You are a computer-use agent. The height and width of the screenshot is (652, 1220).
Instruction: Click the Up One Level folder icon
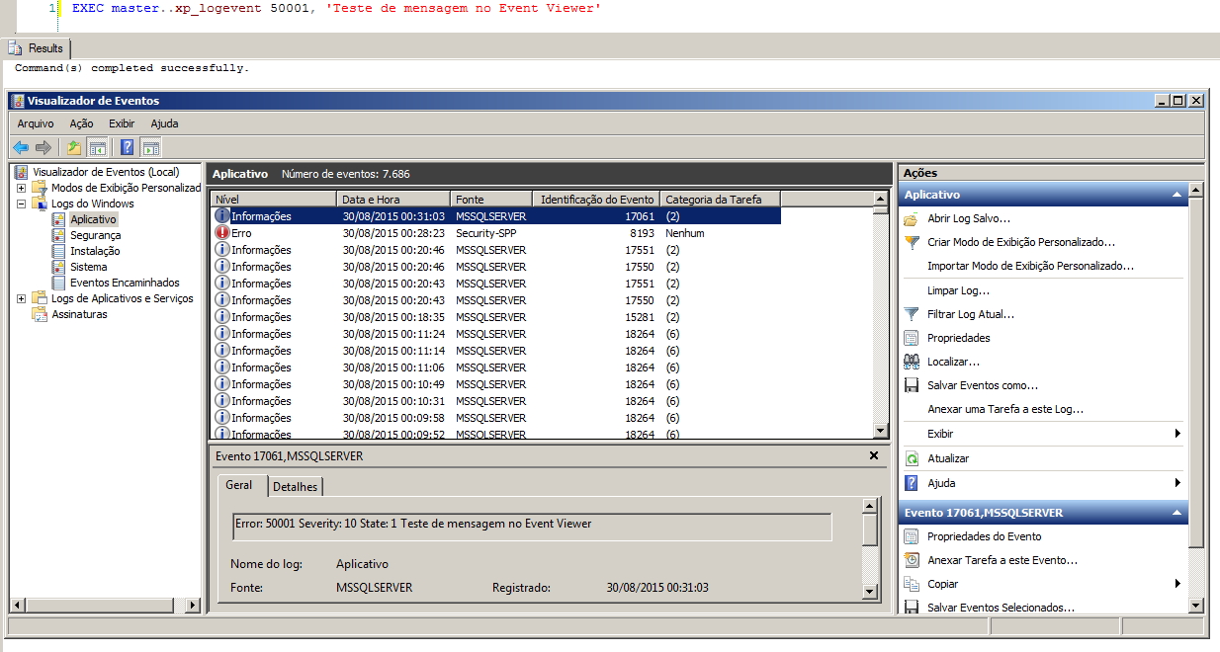[x=73, y=147]
